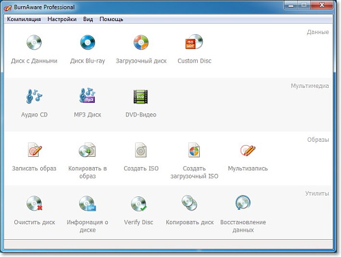Click the Образы section heading

coord(318,140)
